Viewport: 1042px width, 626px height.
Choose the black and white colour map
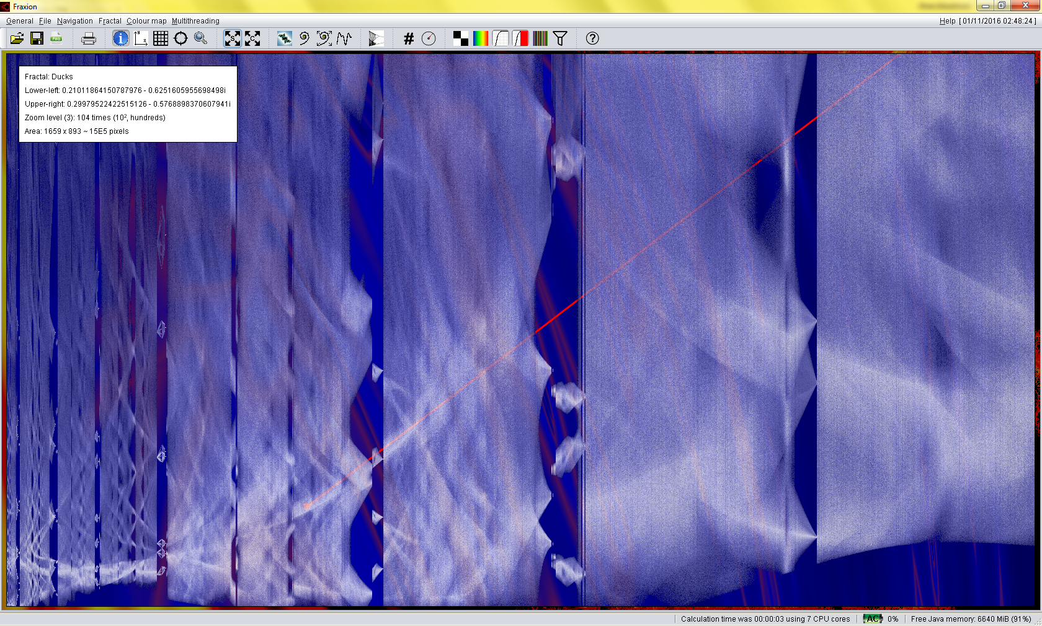click(x=461, y=38)
